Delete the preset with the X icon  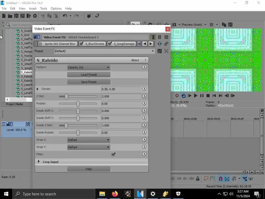click(166, 51)
